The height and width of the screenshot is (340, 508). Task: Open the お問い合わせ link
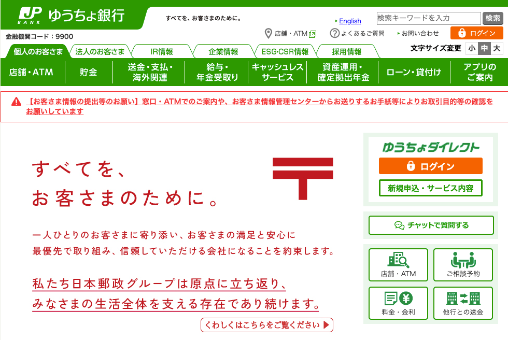[420, 33]
